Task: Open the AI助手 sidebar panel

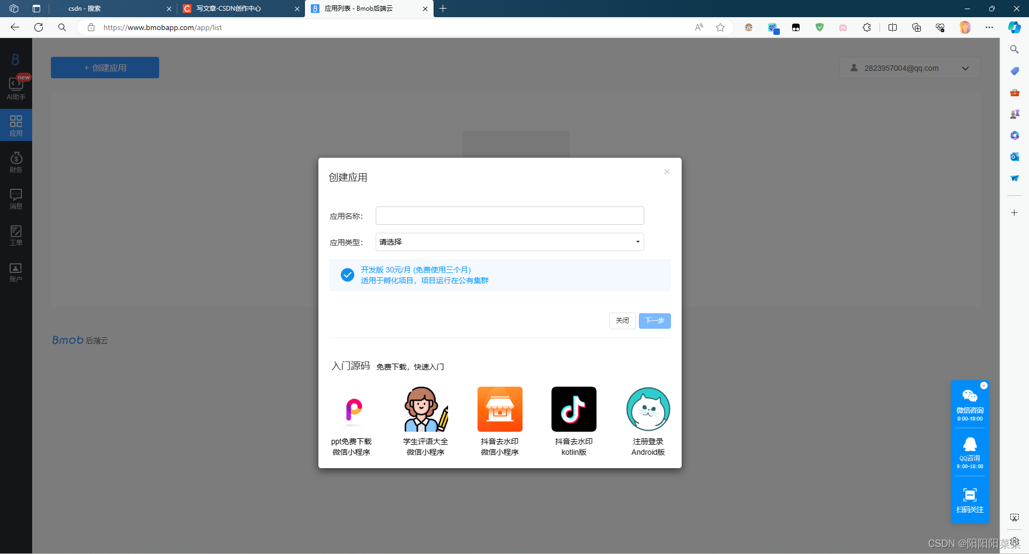Action: point(16,88)
